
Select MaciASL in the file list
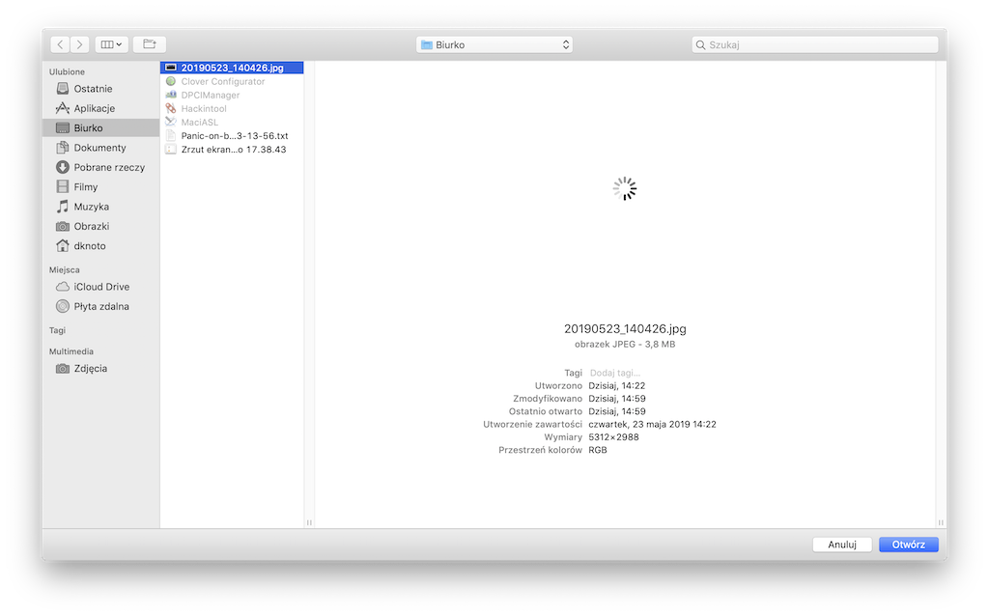coord(232,123)
